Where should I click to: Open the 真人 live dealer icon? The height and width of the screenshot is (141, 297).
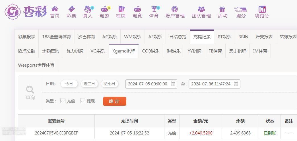(x=88, y=9)
